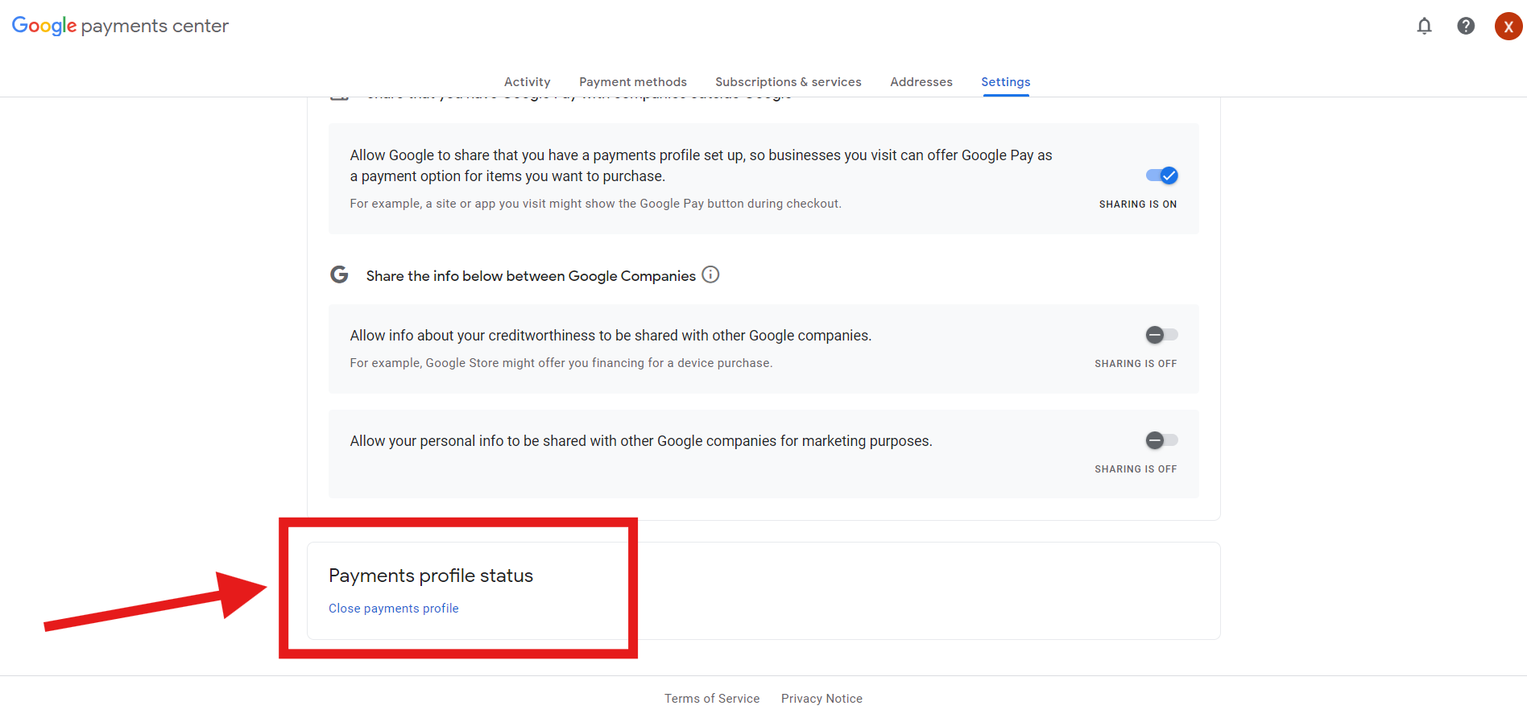Image resolution: width=1527 pixels, height=714 pixels.
Task: Click the Google payments center logo
Action: point(120,26)
